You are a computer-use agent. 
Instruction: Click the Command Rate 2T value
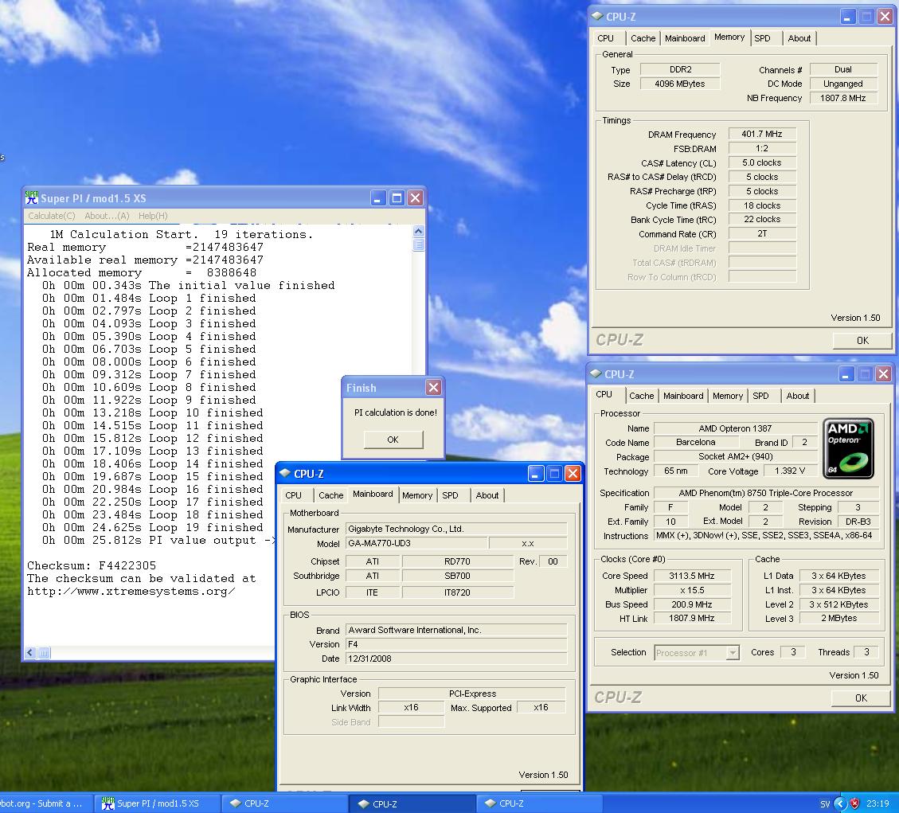tap(762, 233)
